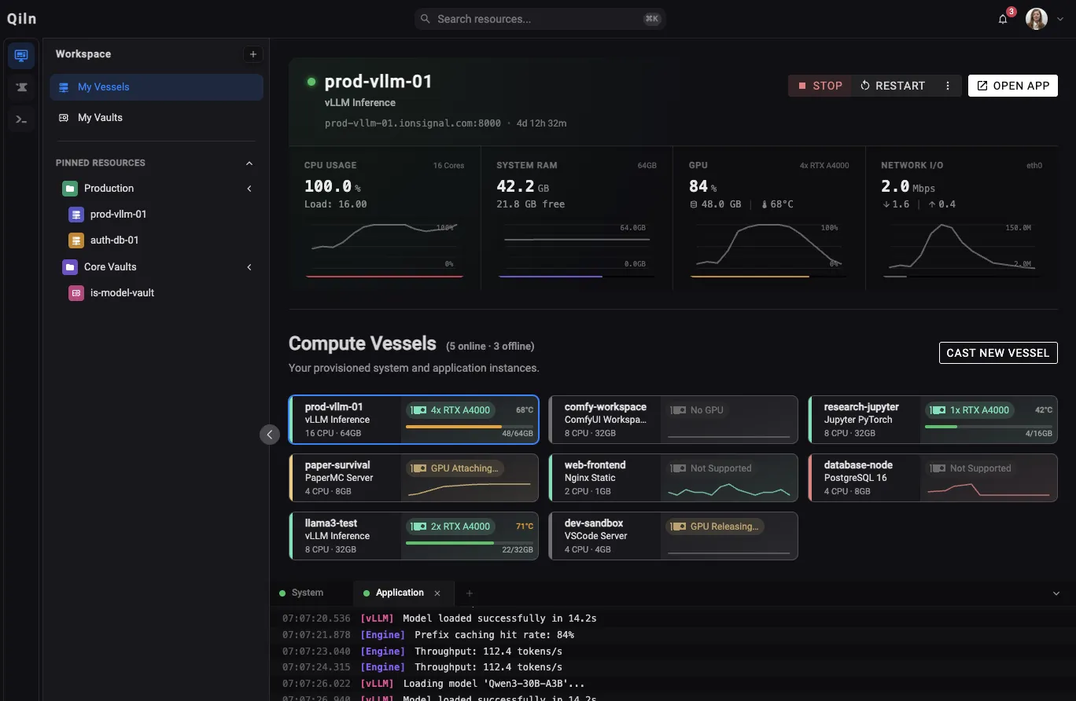The height and width of the screenshot is (701, 1076).
Task: Open the dev-sandbox vessel
Action: (673, 536)
